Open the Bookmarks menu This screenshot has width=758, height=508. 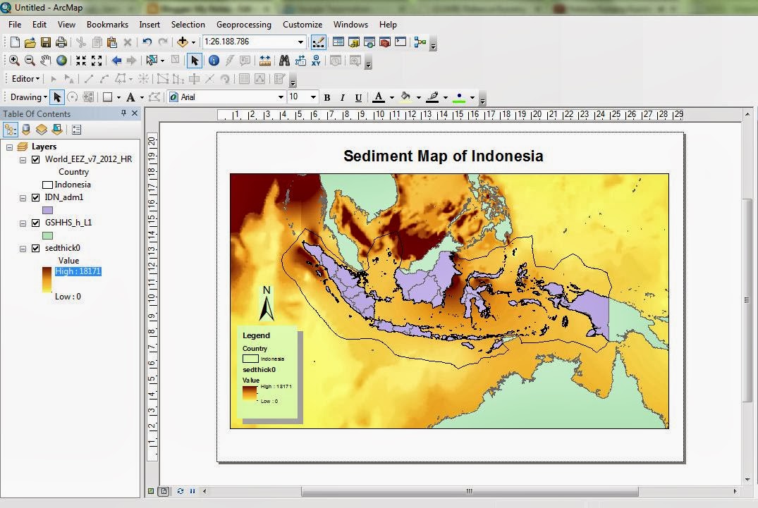pos(107,24)
